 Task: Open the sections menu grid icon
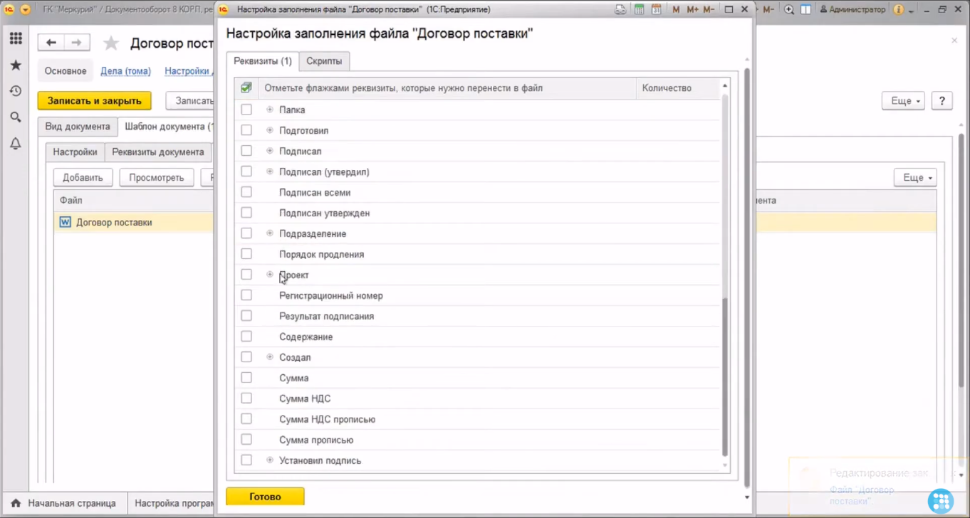coord(16,38)
